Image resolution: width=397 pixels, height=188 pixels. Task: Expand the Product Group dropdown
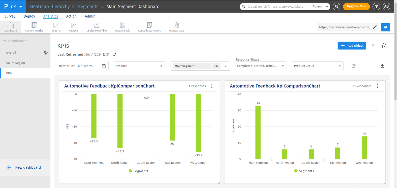pos(318,66)
